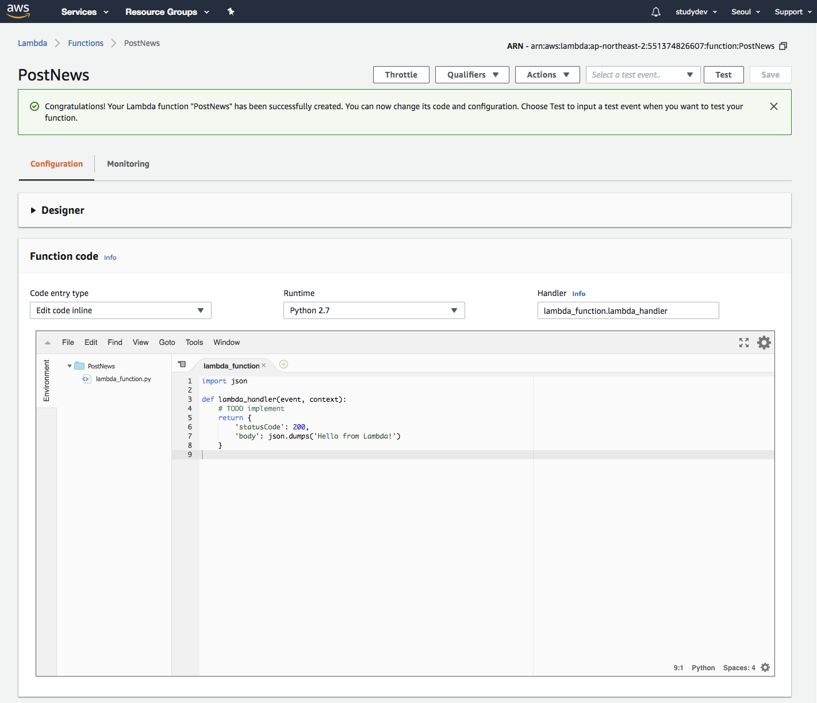Image resolution: width=817 pixels, height=703 pixels.
Task: Select the lambda_function editor tab
Action: coord(231,366)
